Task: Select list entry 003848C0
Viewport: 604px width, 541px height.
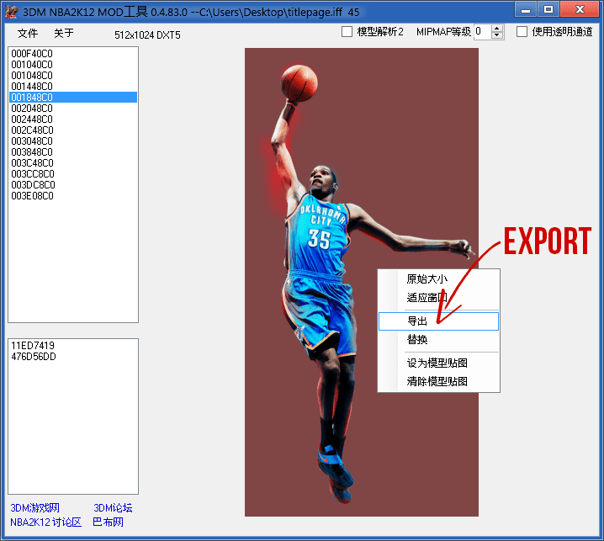Action: tap(73, 151)
